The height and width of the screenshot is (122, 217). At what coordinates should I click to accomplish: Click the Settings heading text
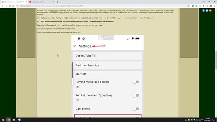(85, 46)
